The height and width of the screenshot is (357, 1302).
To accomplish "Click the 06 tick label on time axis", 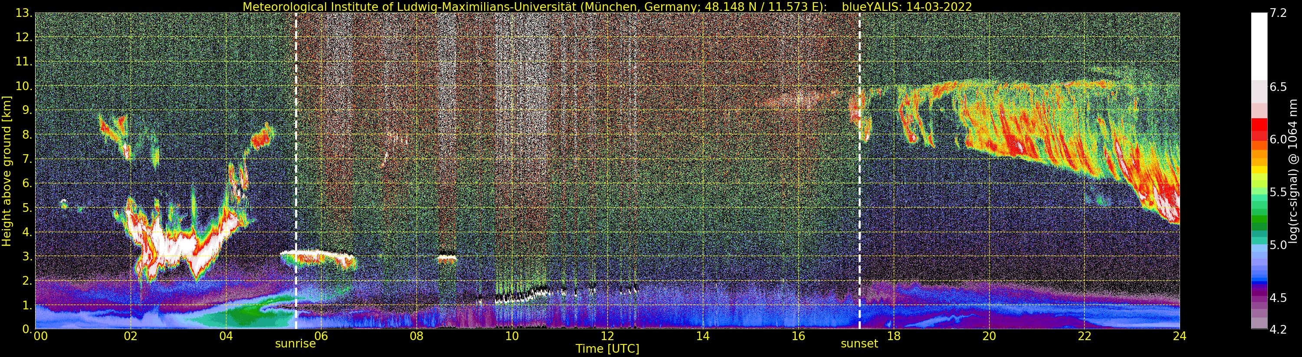I will (321, 336).
